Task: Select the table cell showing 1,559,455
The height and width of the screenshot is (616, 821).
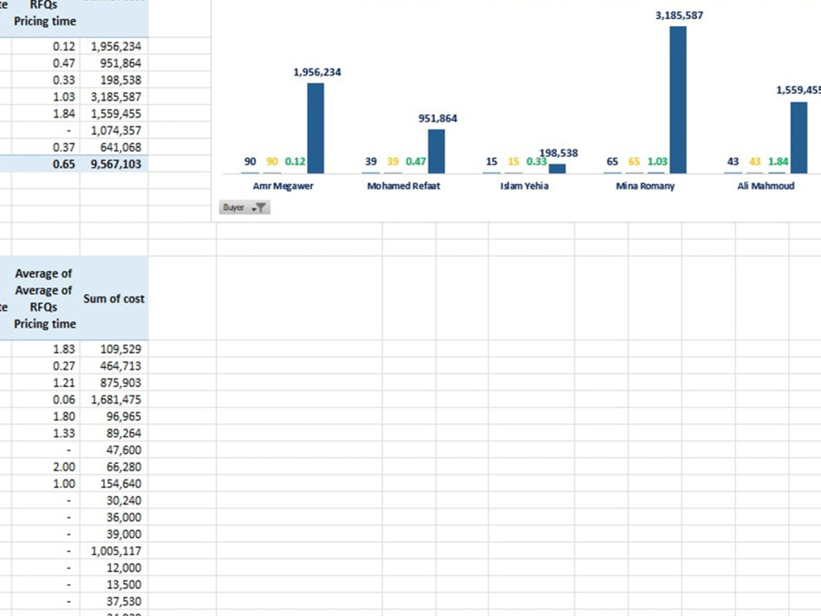Action: coord(114,113)
